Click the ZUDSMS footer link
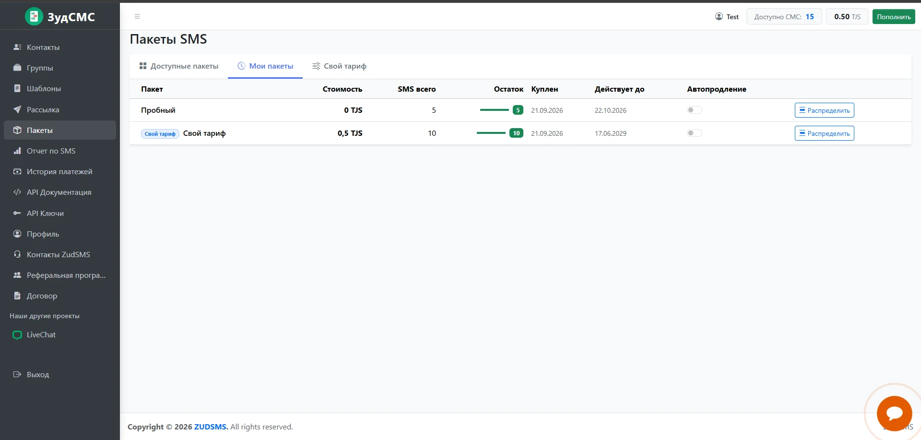 [x=211, y=427]
